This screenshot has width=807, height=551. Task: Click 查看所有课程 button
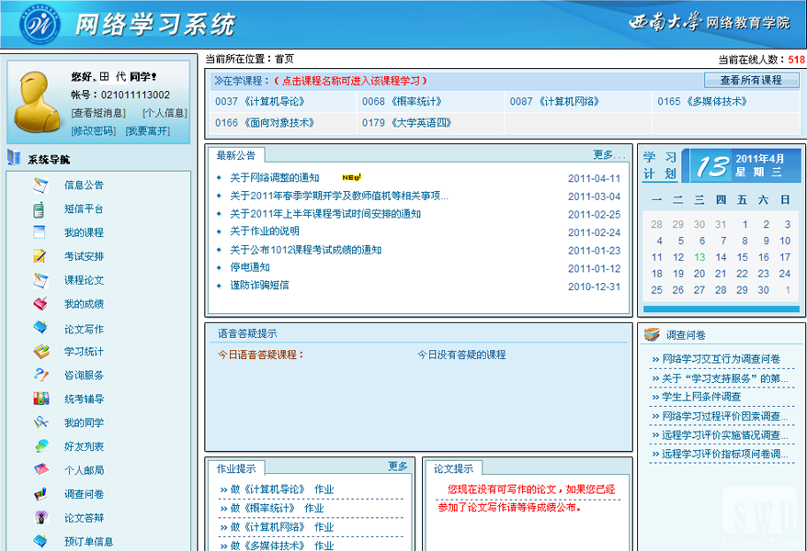click(751, 80)
